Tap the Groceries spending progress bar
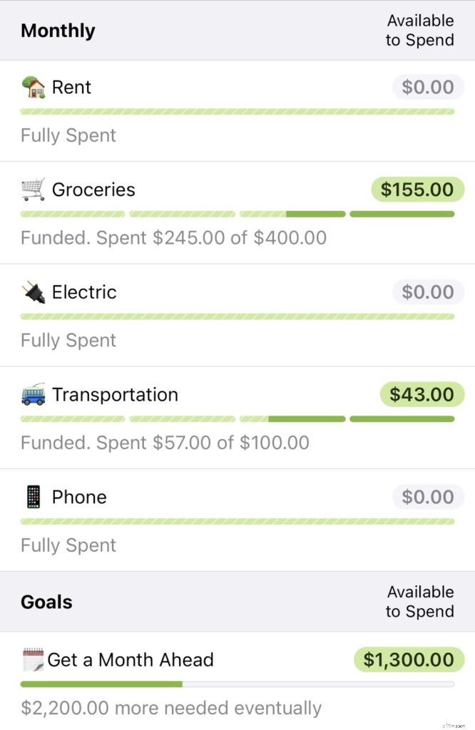 (x=237, y=214)
